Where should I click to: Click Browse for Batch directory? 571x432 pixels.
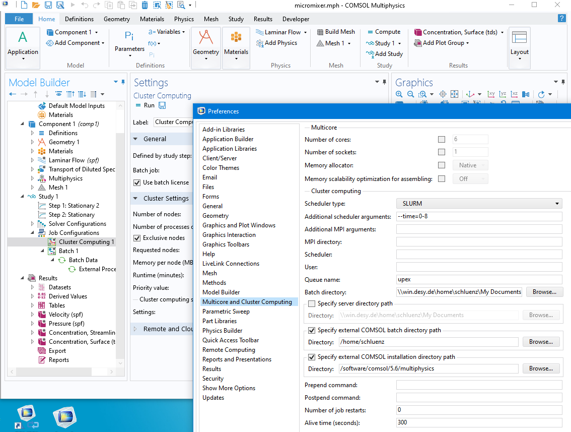click(x=544, y=292)
